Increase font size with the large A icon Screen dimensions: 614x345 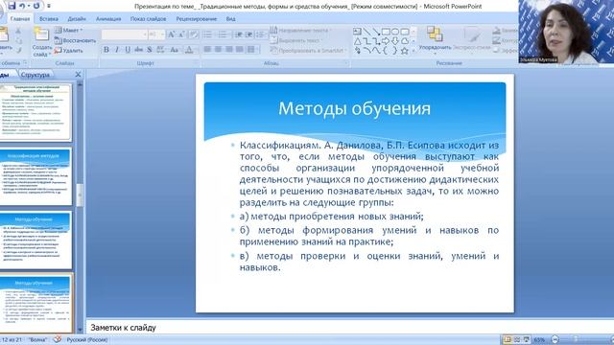tap(171, 34)
